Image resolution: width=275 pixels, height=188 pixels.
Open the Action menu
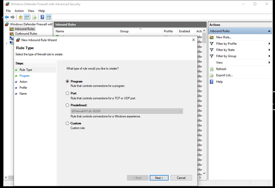(19, 11)
